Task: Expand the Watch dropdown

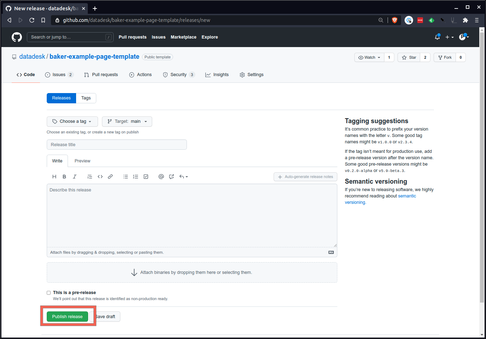Action: 369,57
